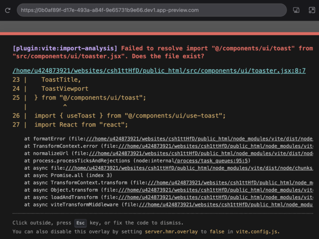Click the 'false' value in the hint
319x239 pixels.
coord(214,232)
